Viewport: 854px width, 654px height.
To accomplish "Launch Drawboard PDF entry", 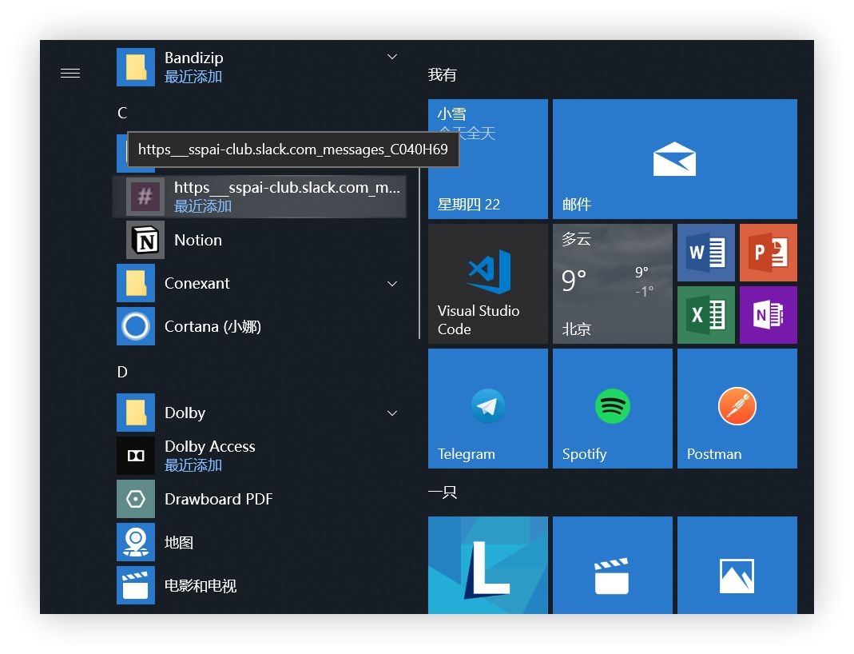I will pyautogui.click(x=218, y=499).
